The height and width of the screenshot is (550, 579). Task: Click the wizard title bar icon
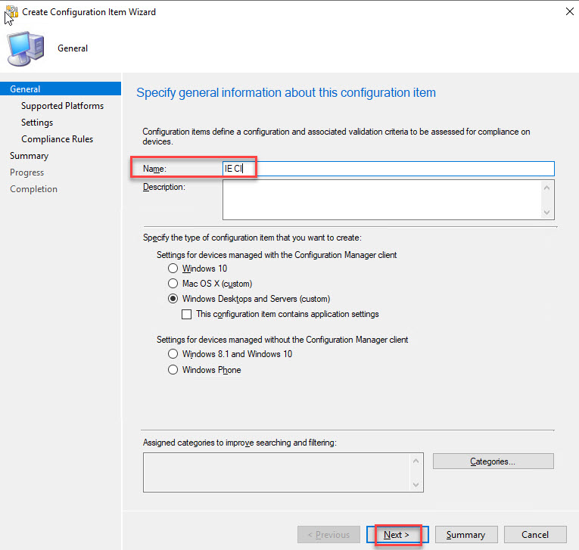click(x=11, y=12)
